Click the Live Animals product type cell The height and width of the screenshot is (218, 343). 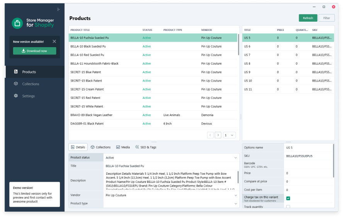pos(172,115)
